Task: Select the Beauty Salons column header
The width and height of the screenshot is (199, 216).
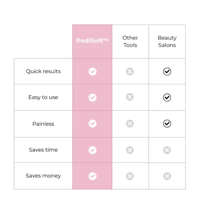Action: 167,42
